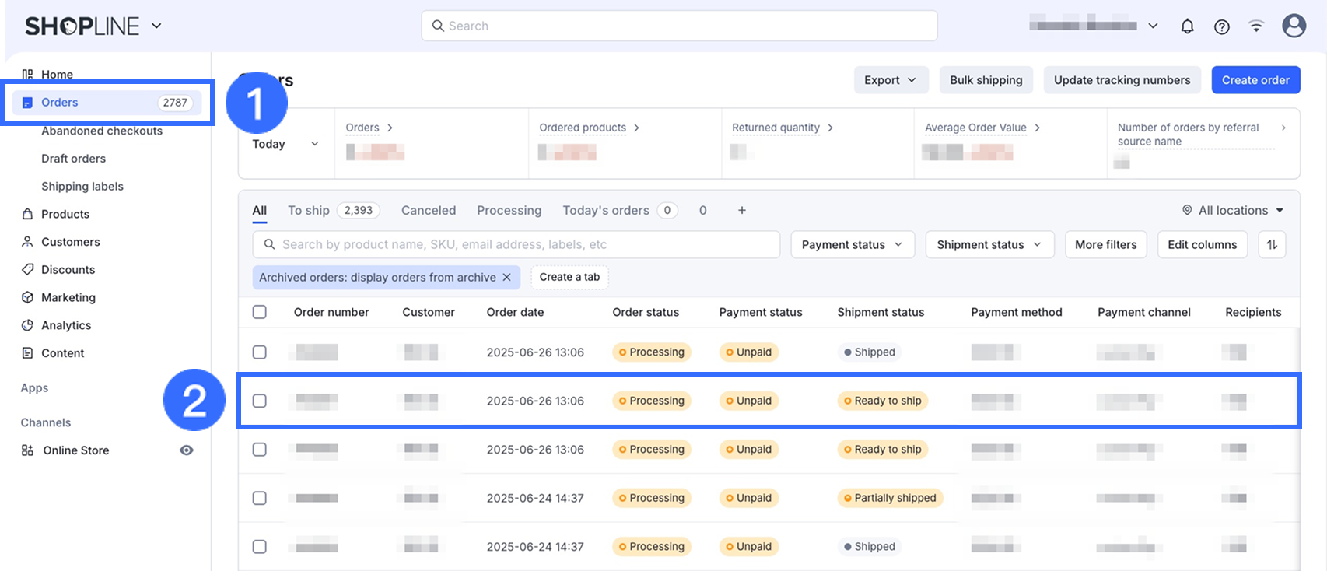Switch to the To ship tab

point(309,210)
